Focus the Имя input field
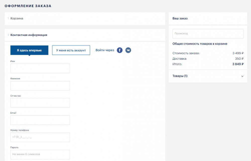This screenshot has height=161, width=251. [x=40, y=68]
